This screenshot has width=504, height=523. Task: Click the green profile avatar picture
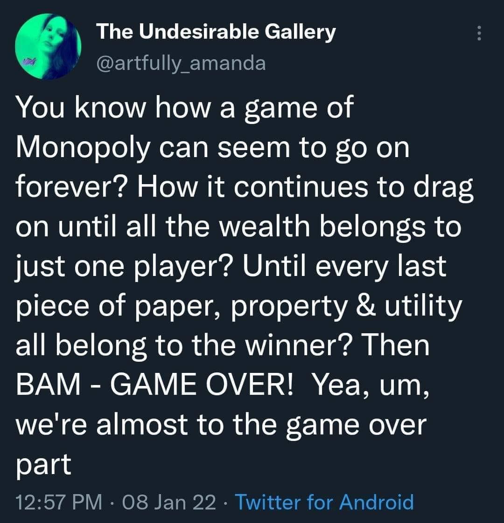[x=48, y=46]
